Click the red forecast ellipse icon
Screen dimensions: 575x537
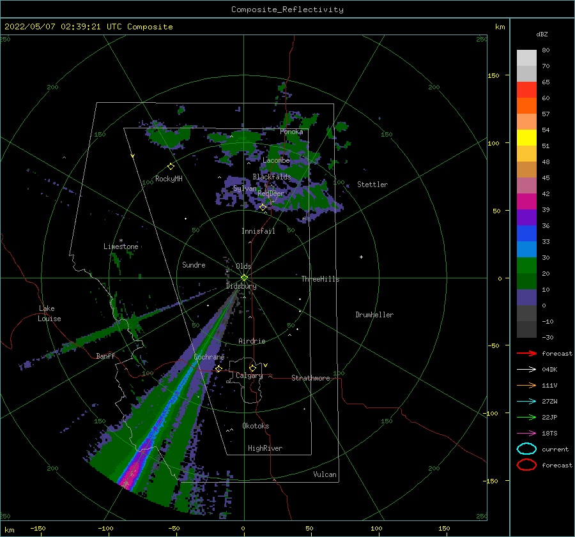click(526, 465)
